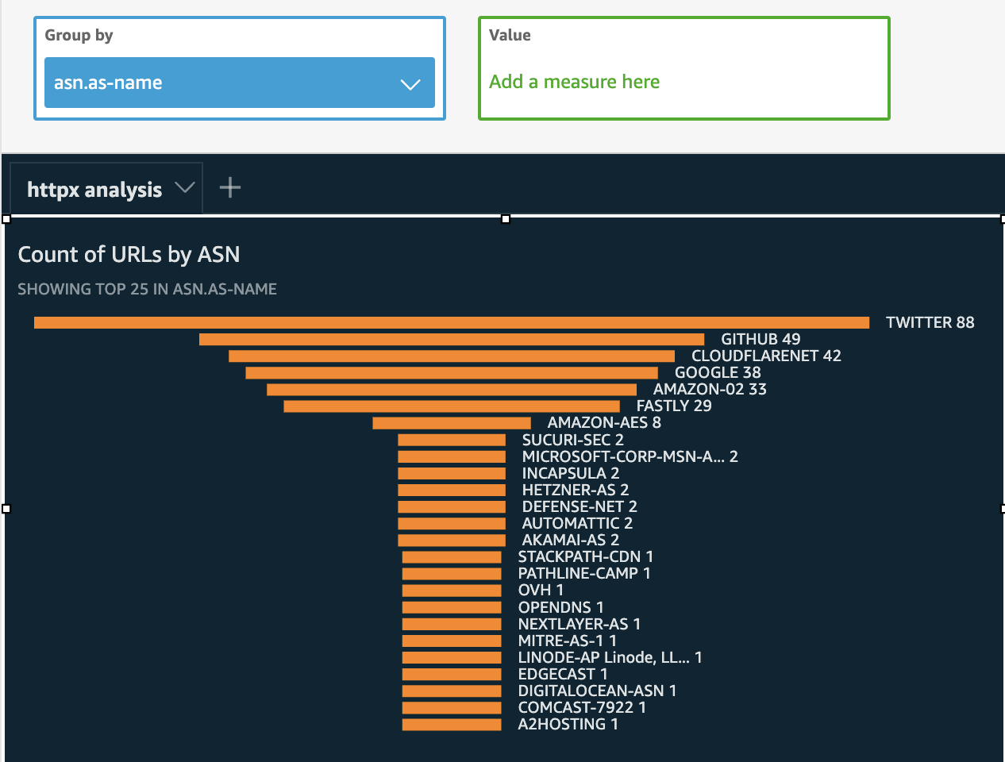Screen dimensions: 1005x762
Task: Select the STACKPATH-CDN funnel bar
Action: [452, 557]
